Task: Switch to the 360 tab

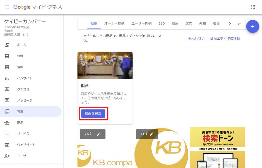Action: click(x=162, y=24)
